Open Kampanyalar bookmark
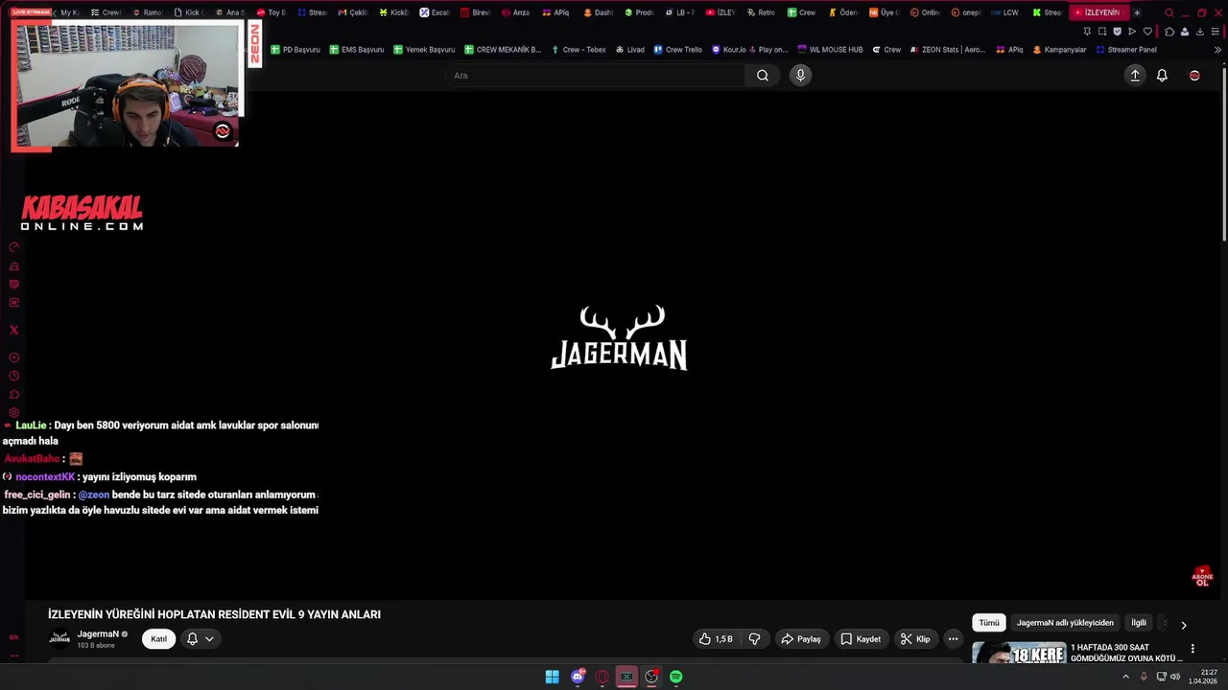The image size is (1228, 690). [1061, 50]
